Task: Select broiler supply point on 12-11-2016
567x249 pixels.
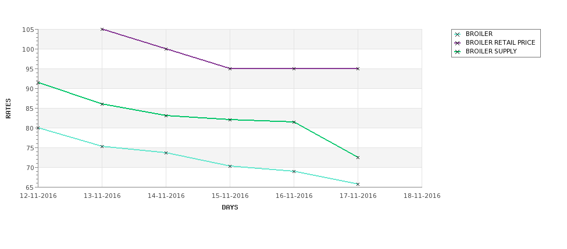Action: (x=38, y=82)
